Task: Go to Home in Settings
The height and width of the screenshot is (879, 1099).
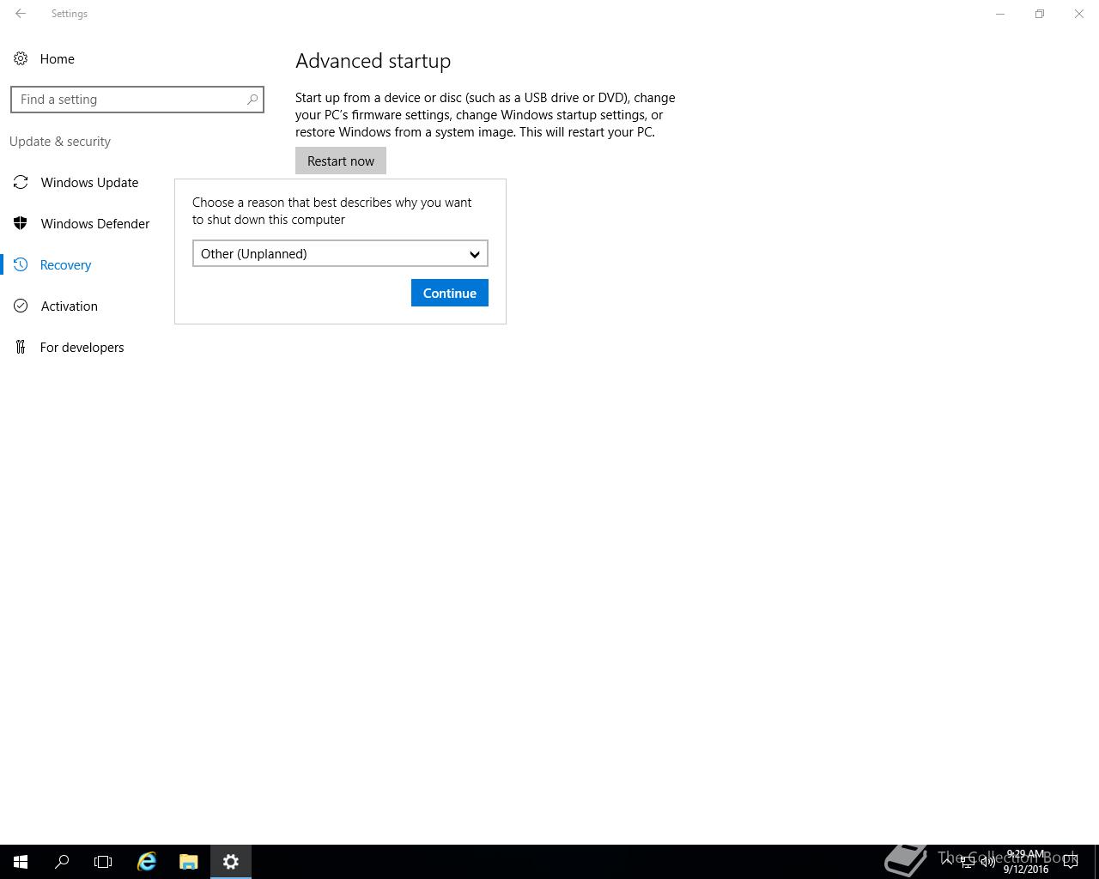Action: pos(57,58)
